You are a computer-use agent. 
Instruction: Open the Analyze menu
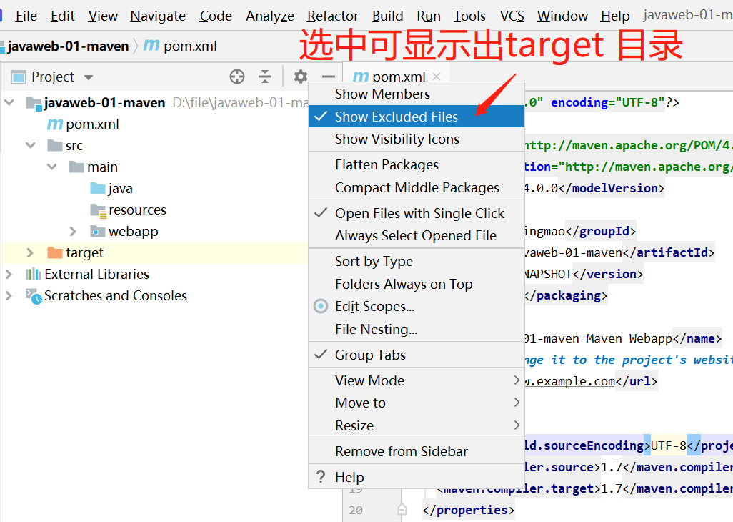tap(270, 16)
